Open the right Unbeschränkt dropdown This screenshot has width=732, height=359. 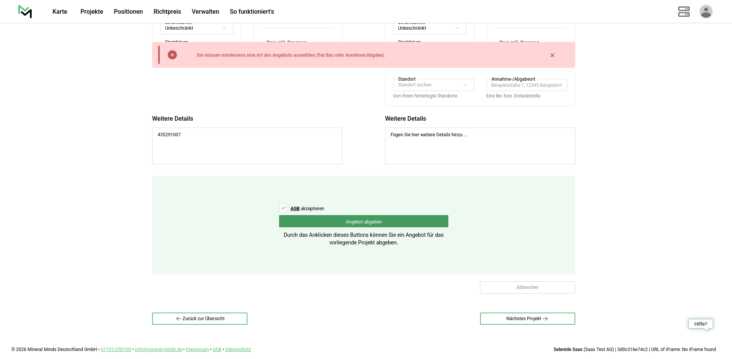tap(429, 28)
